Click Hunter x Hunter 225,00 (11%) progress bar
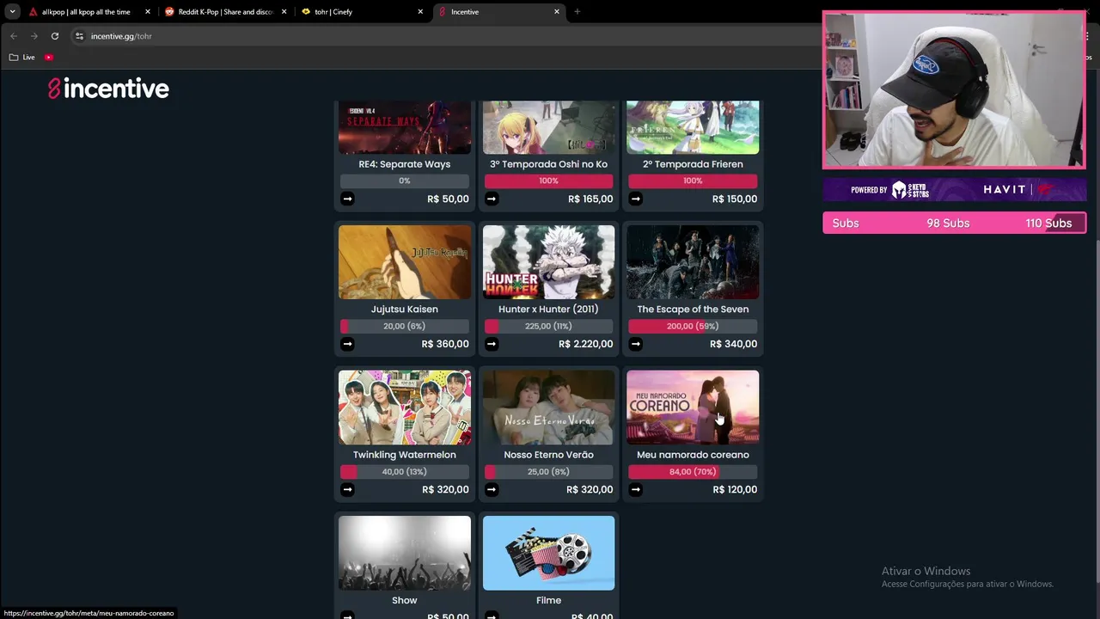Image resolution: width=1100 pixels, height=619 pixels. tap(548, 326)
